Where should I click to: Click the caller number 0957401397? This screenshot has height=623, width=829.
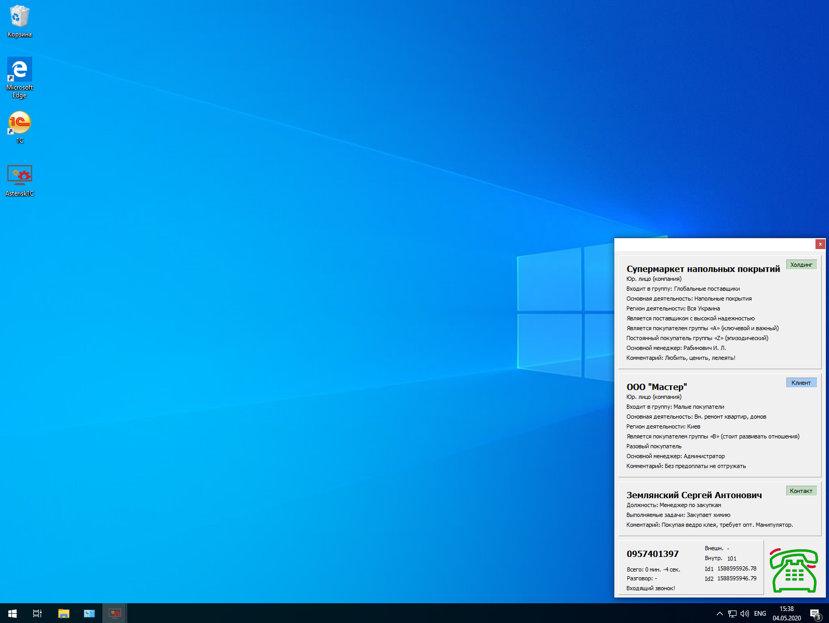tap(652, 554)
